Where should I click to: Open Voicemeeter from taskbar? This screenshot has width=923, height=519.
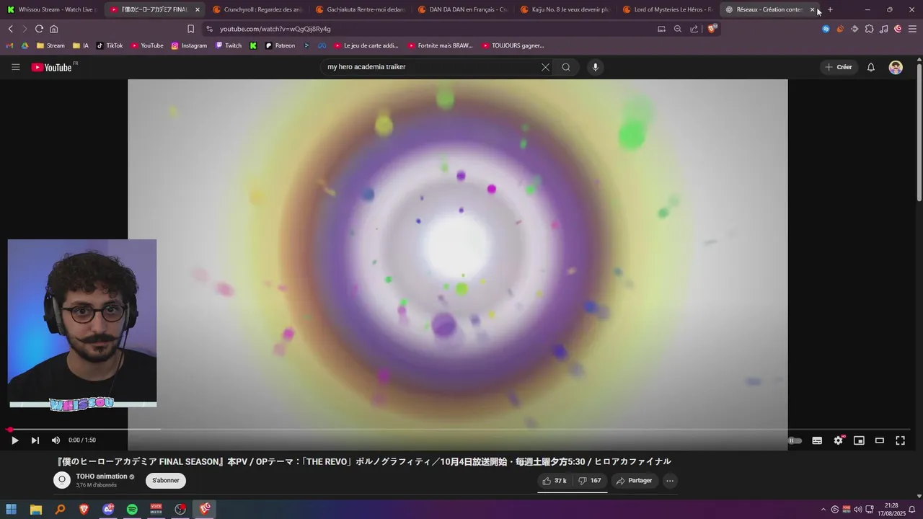[x=156, y=510]
